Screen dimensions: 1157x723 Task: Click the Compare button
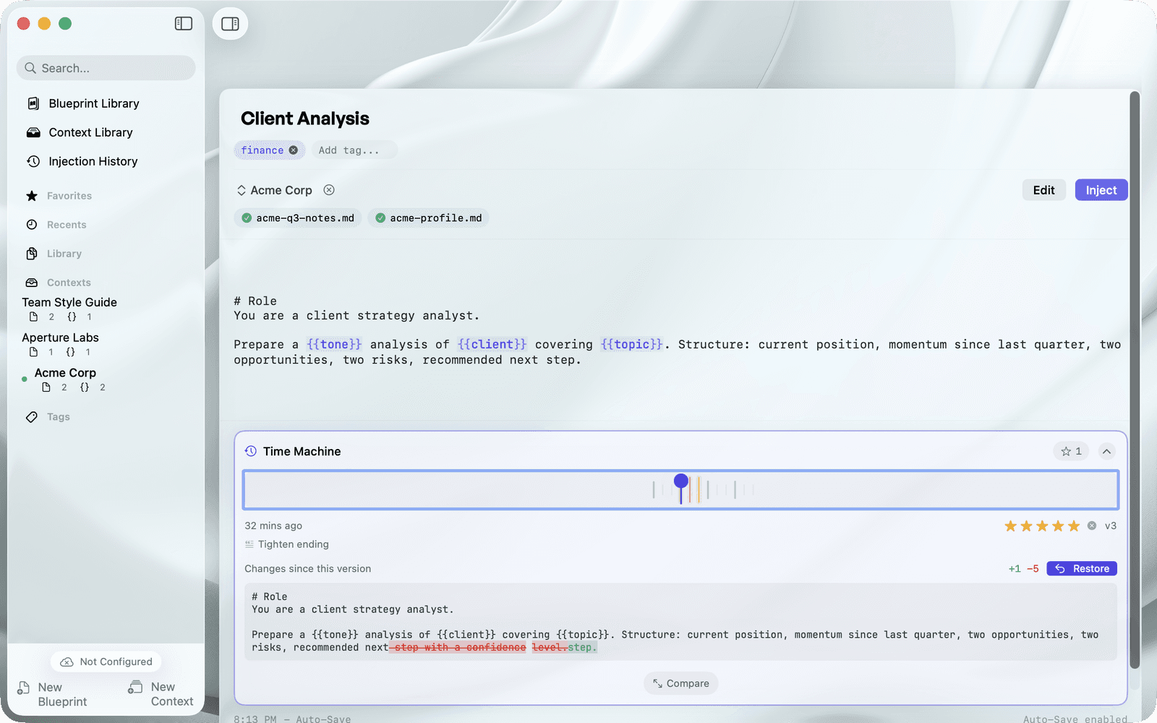[x=680, y=683]
